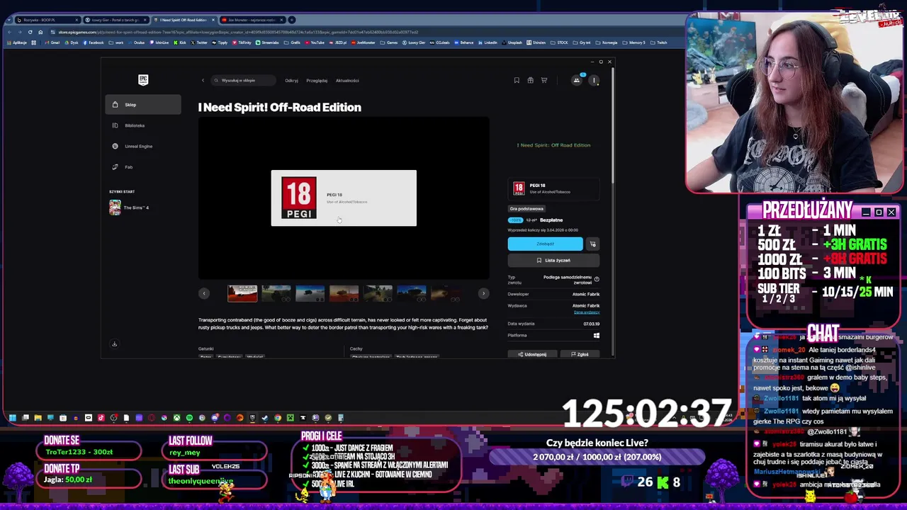Open the Przeglądaj store tab

[317, 80]
